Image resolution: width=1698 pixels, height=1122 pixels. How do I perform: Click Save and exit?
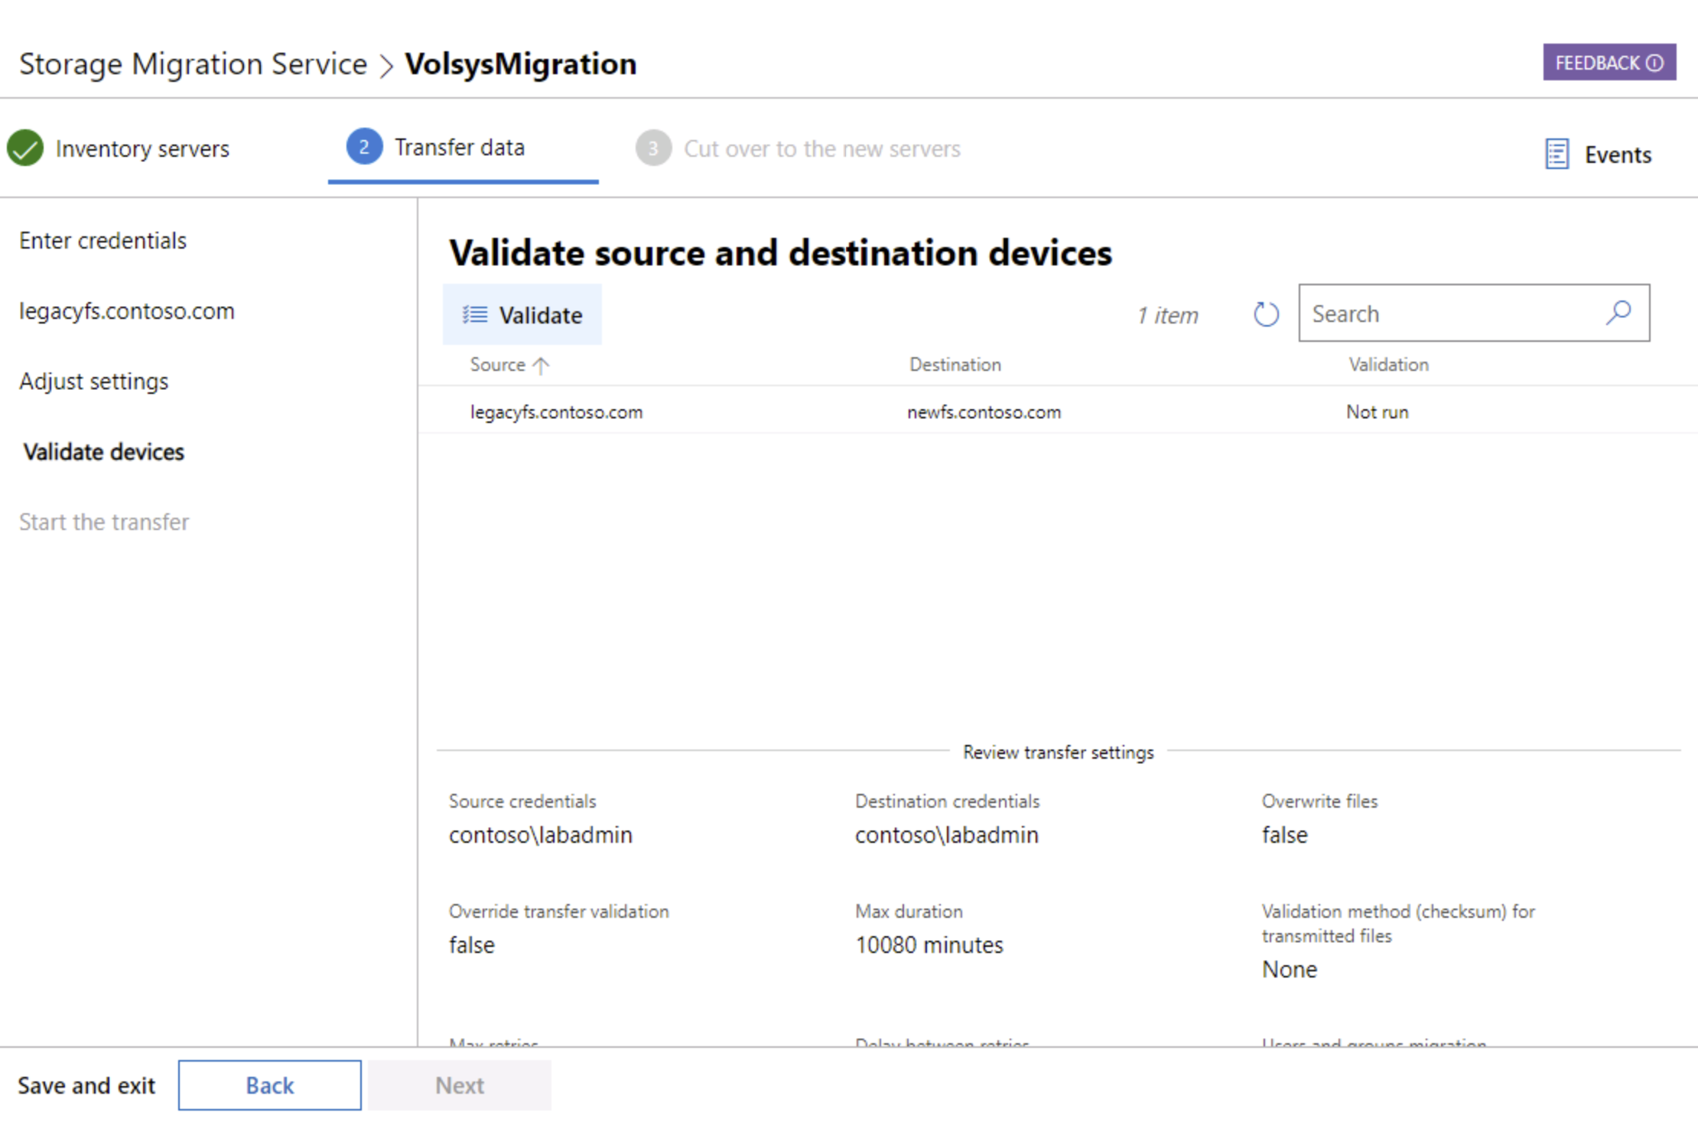(x=86, y=1085)
